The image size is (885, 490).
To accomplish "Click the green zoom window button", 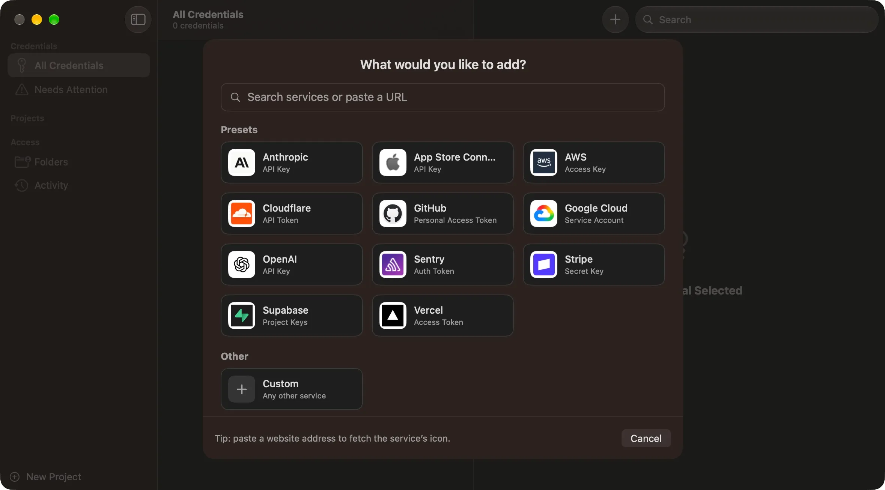I will (54, 20).
